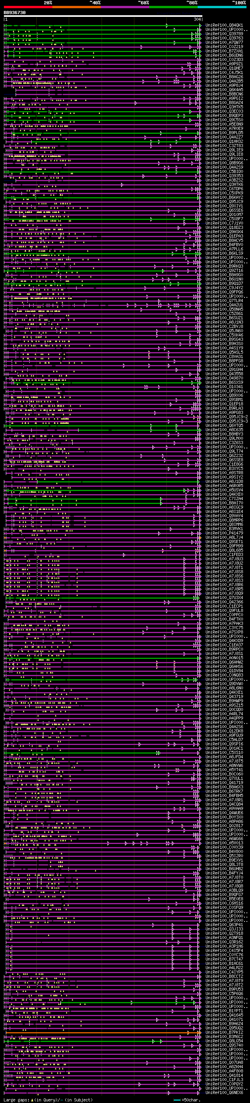The height and width of the screenshot is (1103, 250).
Task: Select the UniRef100_B1YPT1 label
Action: 224,1011
